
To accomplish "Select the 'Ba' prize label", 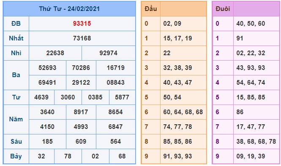I will pos(16,75).
